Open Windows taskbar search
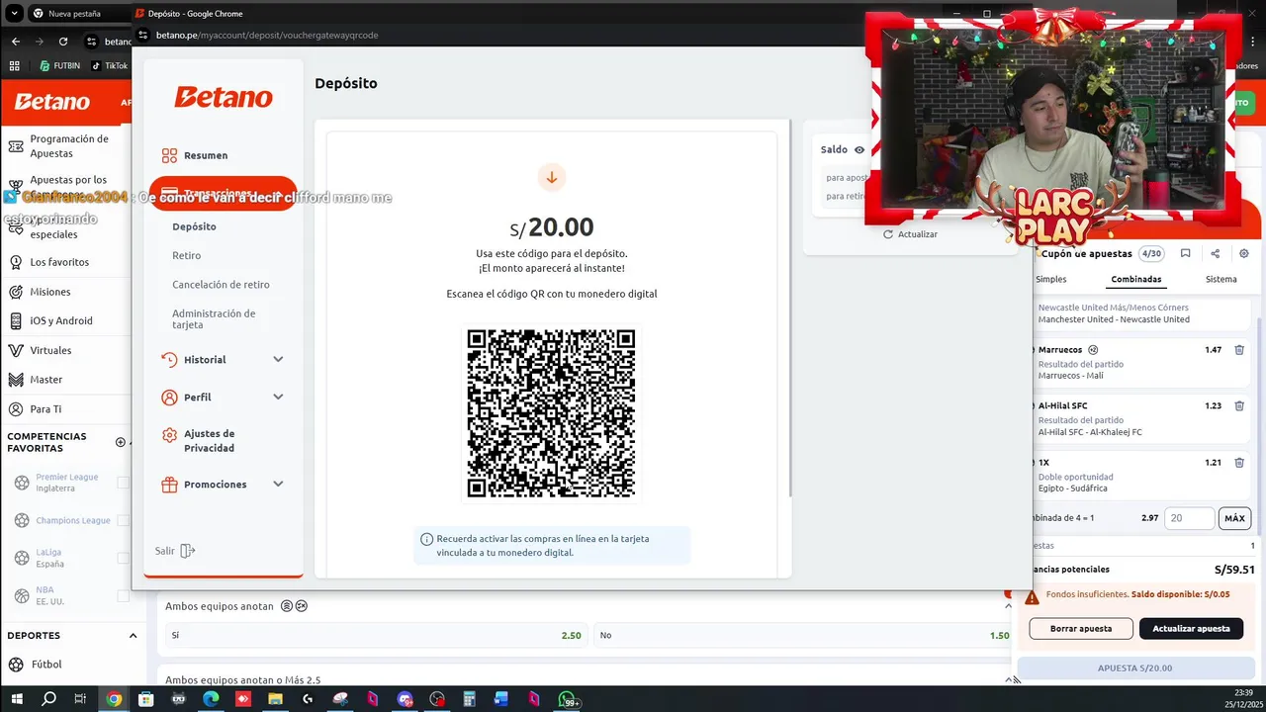 click(48, 699)
